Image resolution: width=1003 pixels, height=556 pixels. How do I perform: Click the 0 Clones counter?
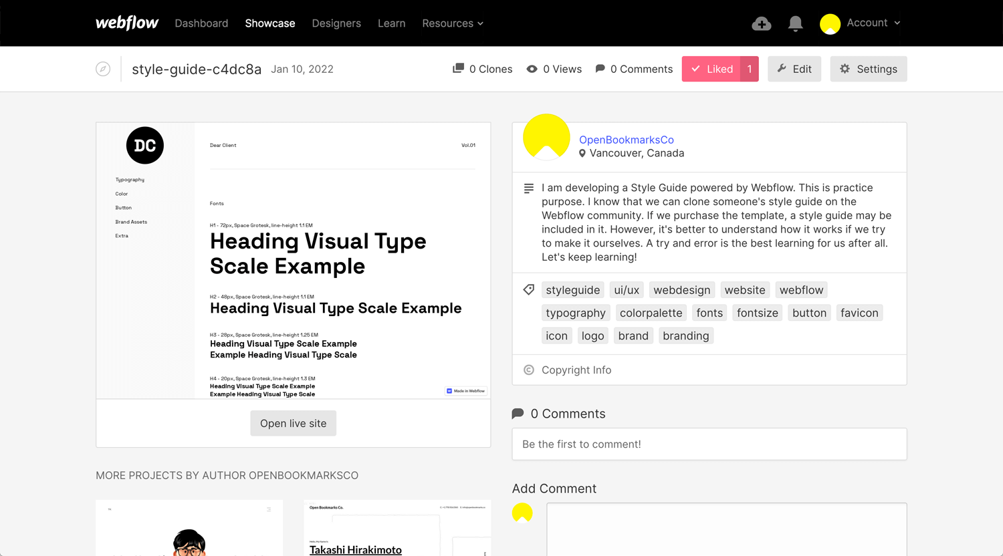(x=483, y=69)
